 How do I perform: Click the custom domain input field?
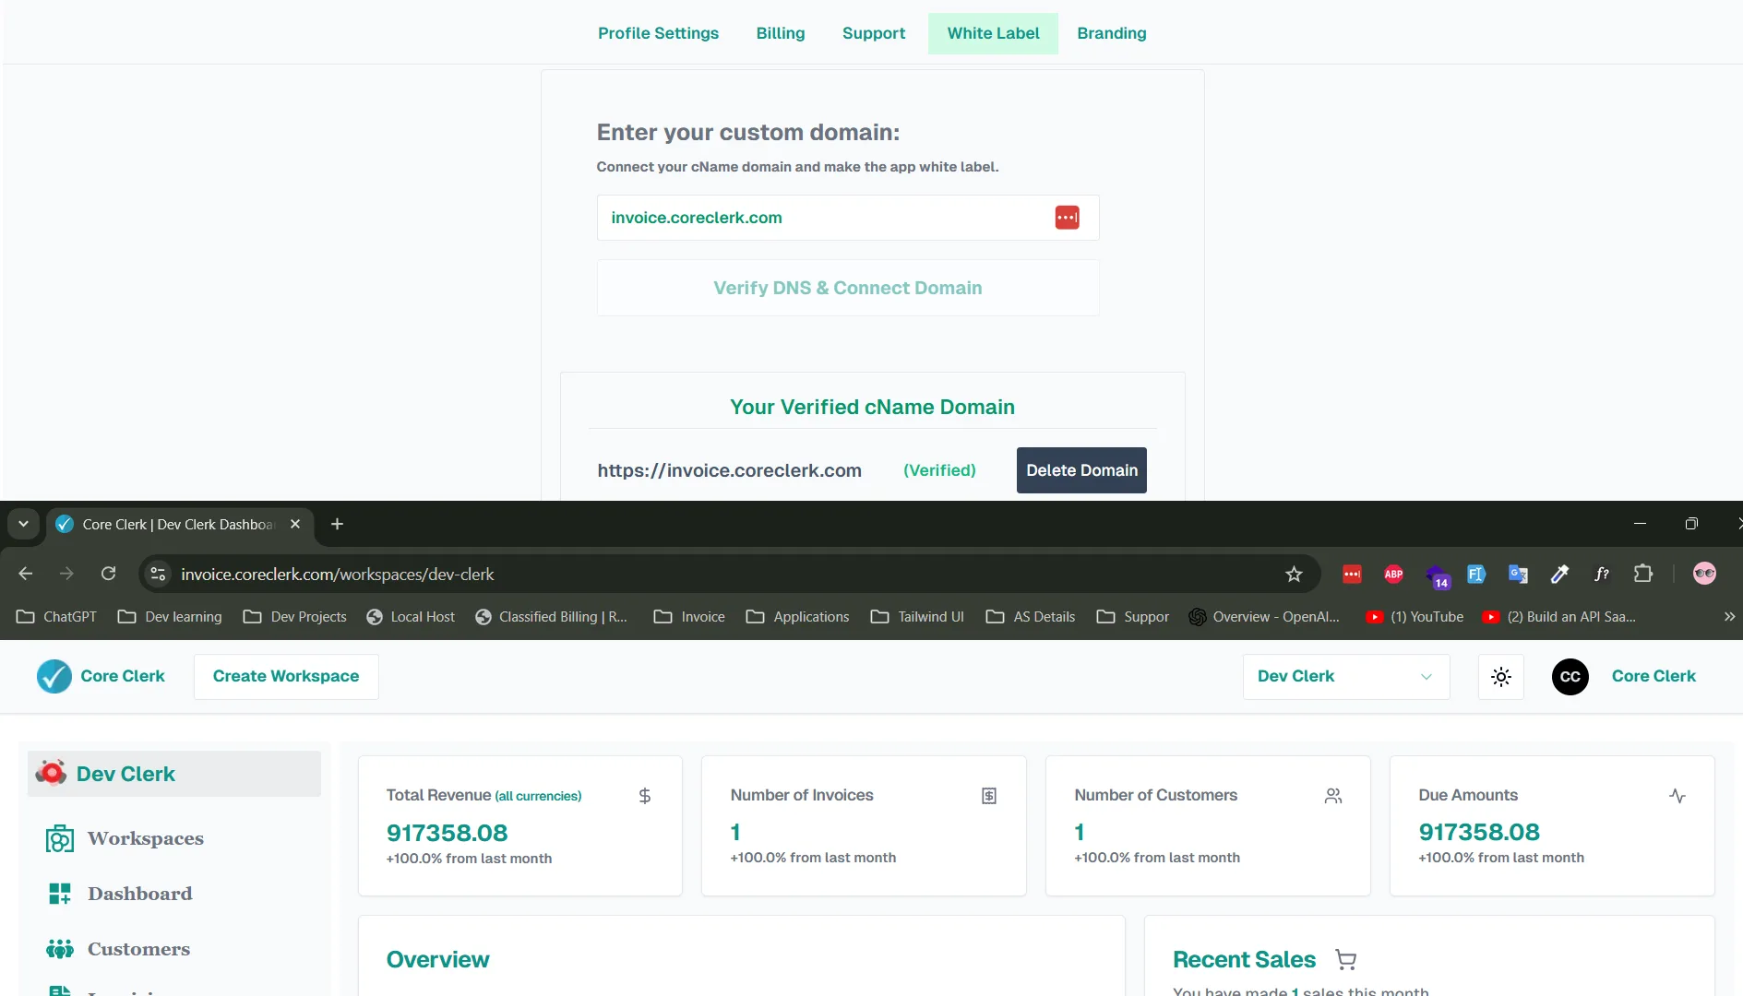(x=847, y=218)
